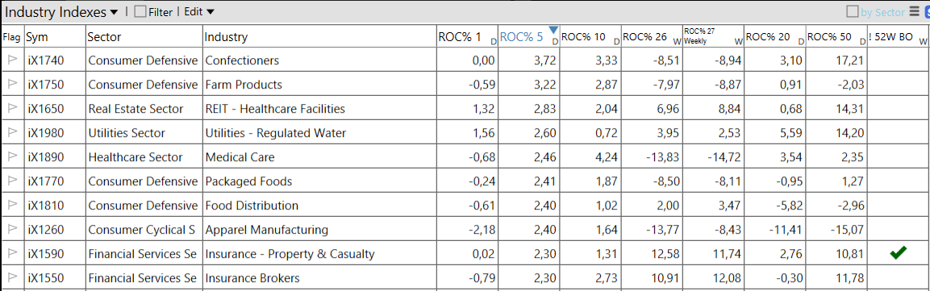The height and width of the screenshot is (291, 930).
Task: Flag the iX1260 Apparel Manufacturing row
Action: pos(12,230)
